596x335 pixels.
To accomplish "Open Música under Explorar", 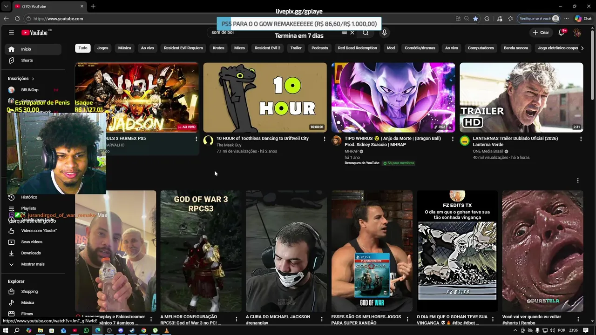I will (34, 303).
